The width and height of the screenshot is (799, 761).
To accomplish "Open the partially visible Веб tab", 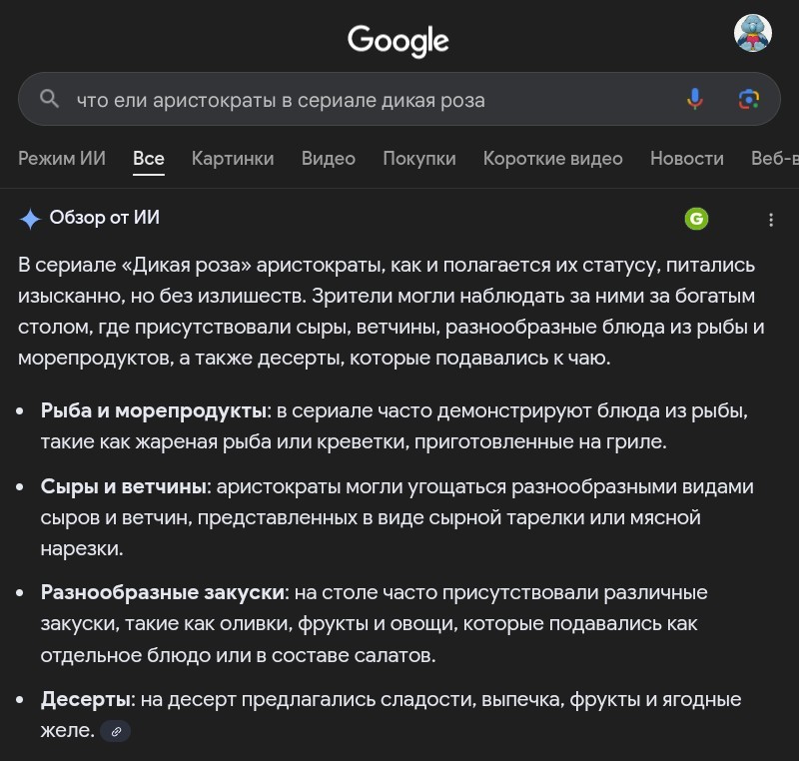I will [x=775, y=159].
